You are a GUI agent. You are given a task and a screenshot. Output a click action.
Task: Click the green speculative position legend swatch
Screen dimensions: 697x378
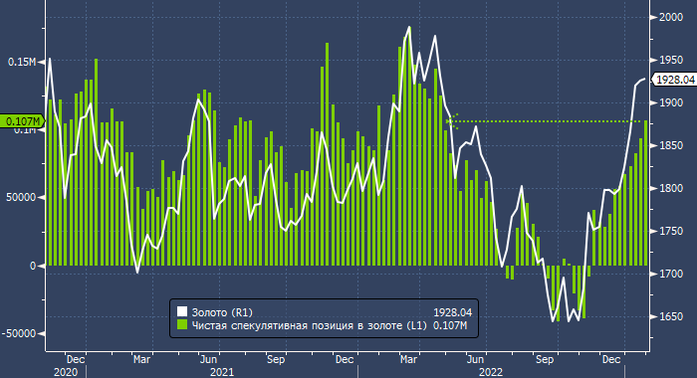pos(182,324)
